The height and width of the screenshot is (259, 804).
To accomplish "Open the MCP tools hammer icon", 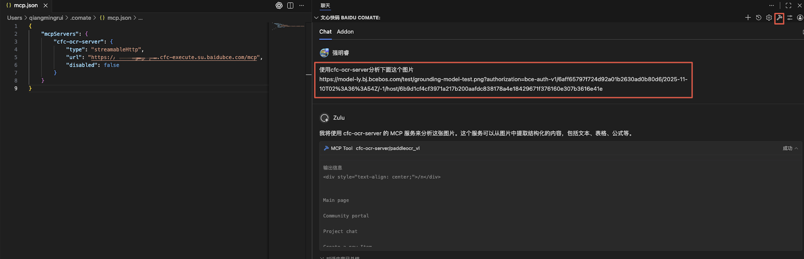I will (779, 18).
